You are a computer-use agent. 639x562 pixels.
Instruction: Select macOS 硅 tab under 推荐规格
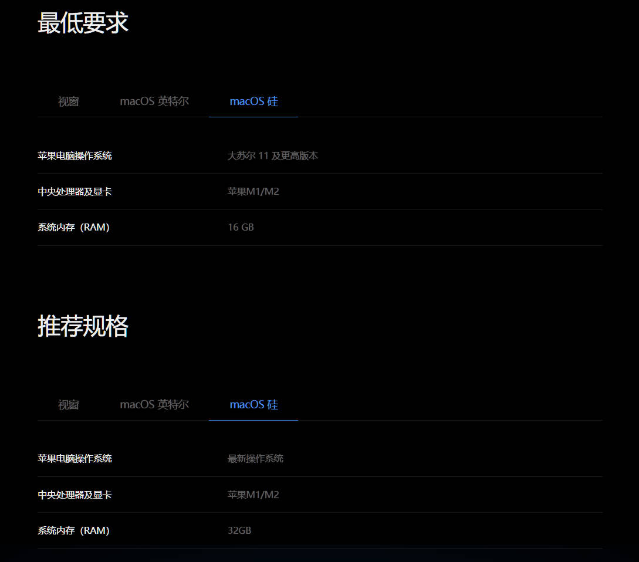(253, 405)
